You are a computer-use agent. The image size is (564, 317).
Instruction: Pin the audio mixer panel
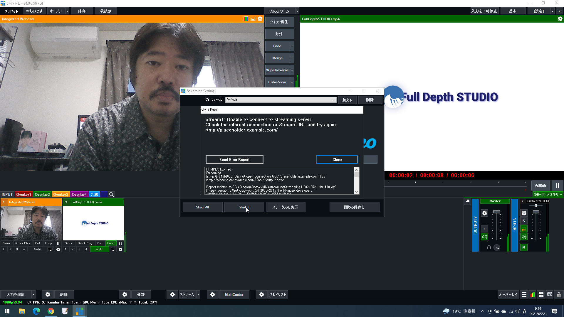click(x=468, y=201)
